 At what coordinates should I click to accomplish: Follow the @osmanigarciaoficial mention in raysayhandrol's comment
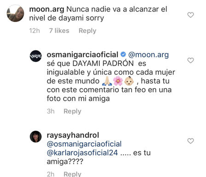pyautogui.click(x=84, y=144)
